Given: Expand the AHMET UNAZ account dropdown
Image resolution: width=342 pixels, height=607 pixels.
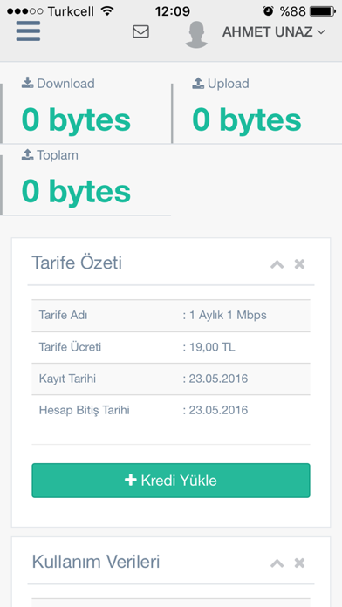Looking at the screenshot, I should tap(273, 32).
